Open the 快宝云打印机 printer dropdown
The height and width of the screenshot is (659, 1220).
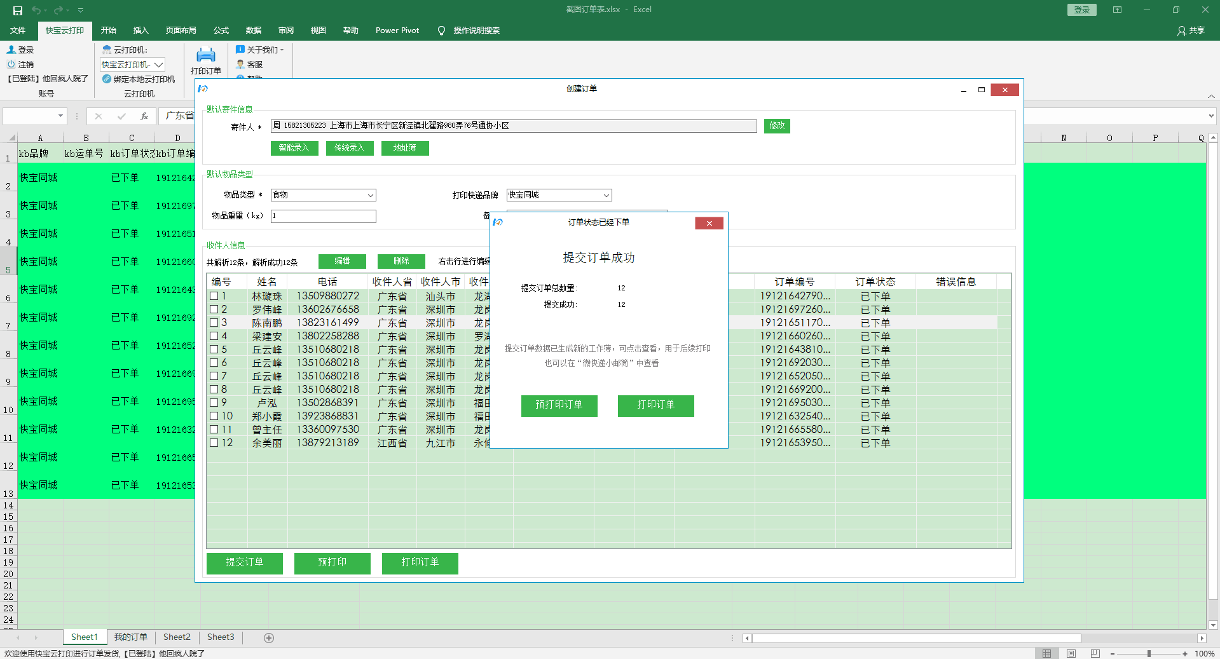click(159, 65)
